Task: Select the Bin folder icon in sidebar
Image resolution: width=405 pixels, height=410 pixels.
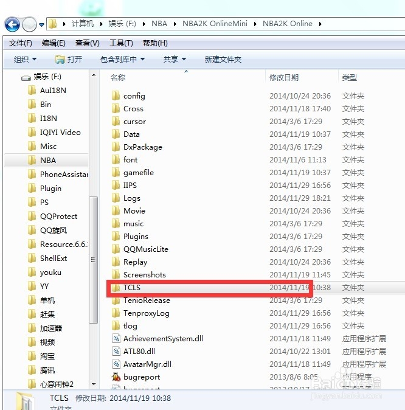Action: tap(32, 105)
